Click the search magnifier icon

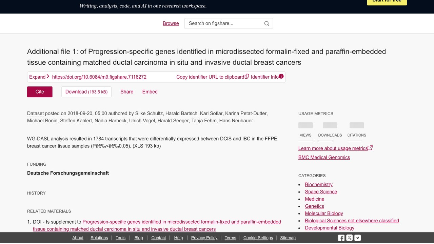[x=267, y=23]
